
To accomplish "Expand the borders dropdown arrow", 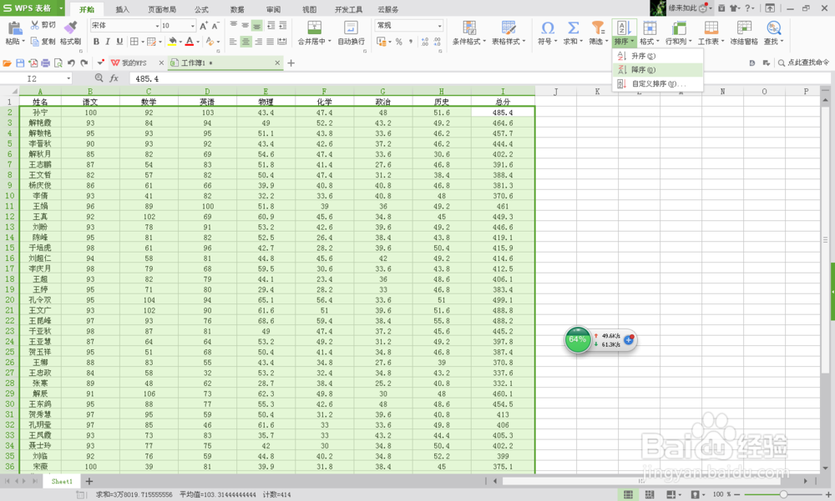I will point(143,42).
